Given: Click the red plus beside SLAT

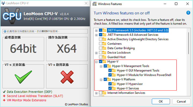Looking at the screenshot, I should click(4, 96).
